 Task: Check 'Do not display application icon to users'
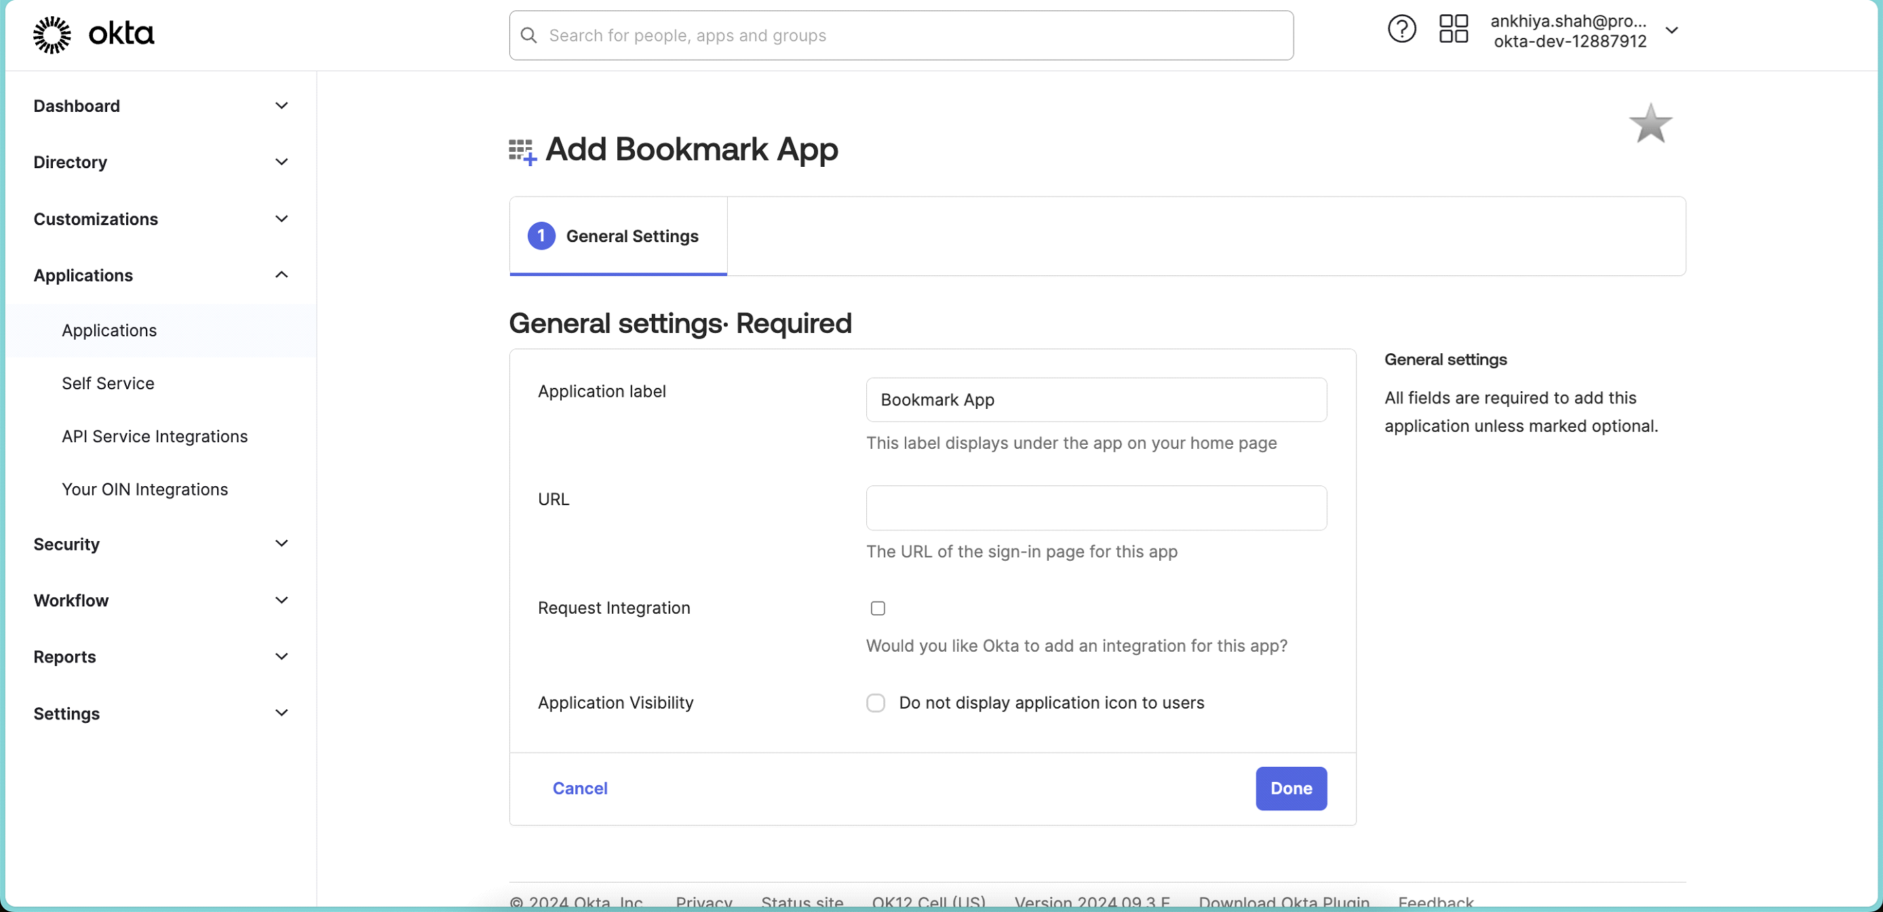(x=875, y=702)
